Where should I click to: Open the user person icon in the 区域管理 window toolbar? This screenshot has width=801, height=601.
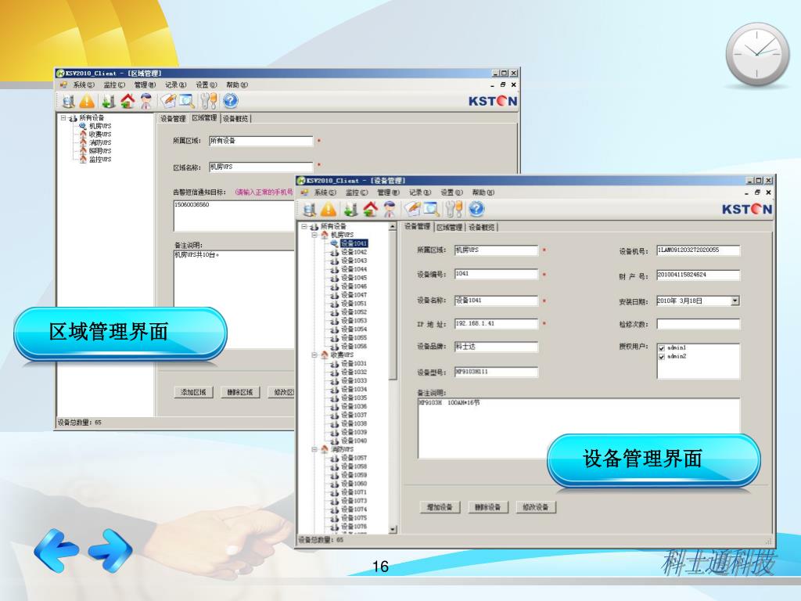coord(146,101)
